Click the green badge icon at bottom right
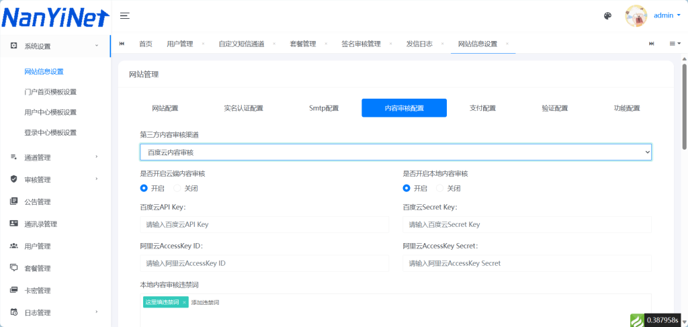 [x=637, y=320]
